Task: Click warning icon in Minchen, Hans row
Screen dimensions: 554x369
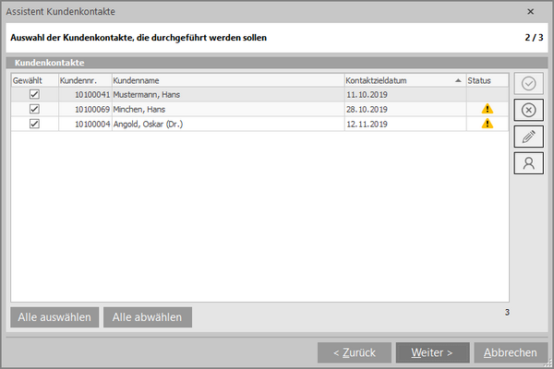Action: pyautogui.click(x=487, y=109)
